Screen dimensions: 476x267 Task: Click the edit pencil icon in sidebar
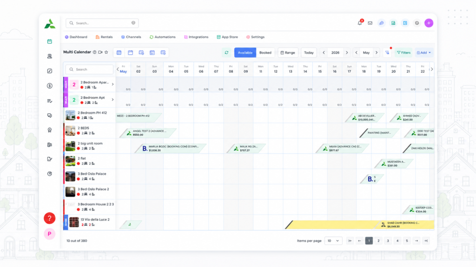[49, 71]
